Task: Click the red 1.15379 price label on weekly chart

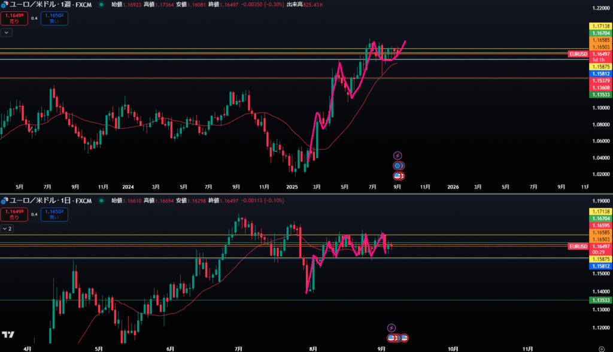Action: [x=600, y=81]
